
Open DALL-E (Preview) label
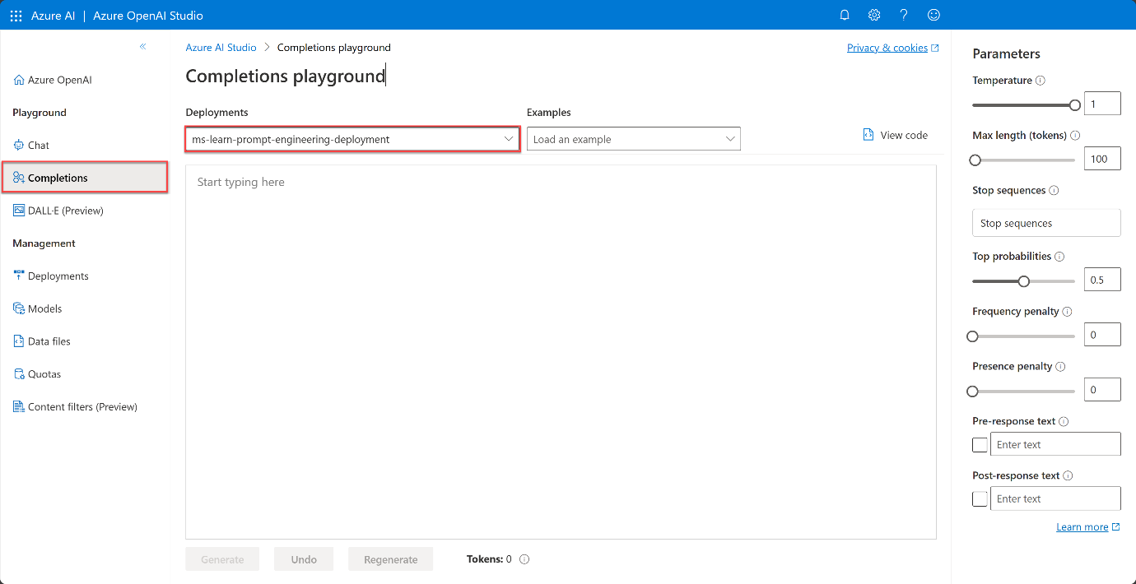point(66,211)
